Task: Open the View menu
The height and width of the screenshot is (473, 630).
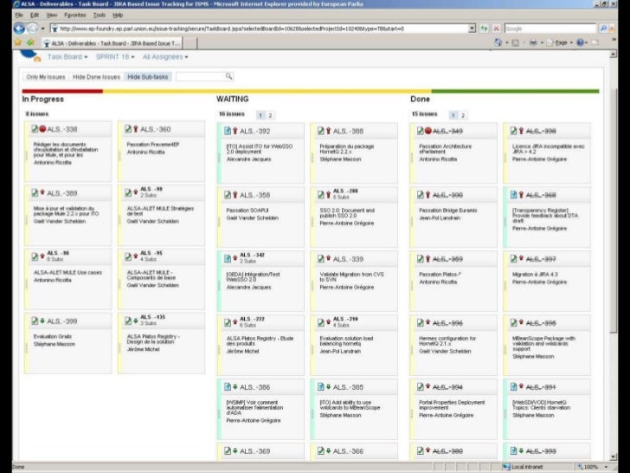Action: pos(51,15)
